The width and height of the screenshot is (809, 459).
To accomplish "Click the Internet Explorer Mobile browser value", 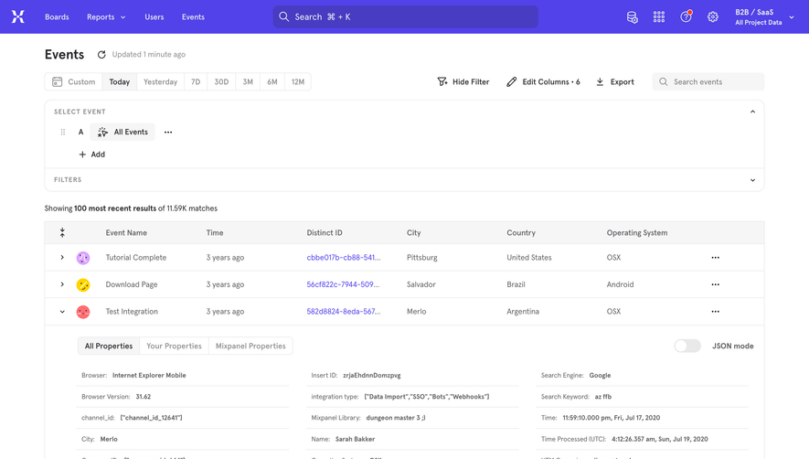I will click(x=149, y=376).
